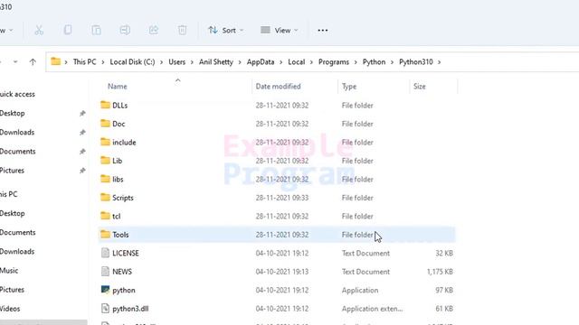The image size is (579, 325).
Task: Expand chevron after Users breadcrumb
Action: click(x=192, y=62)
